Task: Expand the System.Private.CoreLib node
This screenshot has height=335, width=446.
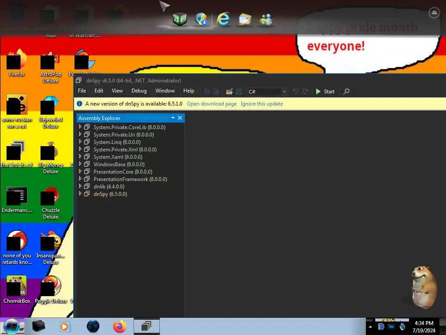Action: coord(80,127)
